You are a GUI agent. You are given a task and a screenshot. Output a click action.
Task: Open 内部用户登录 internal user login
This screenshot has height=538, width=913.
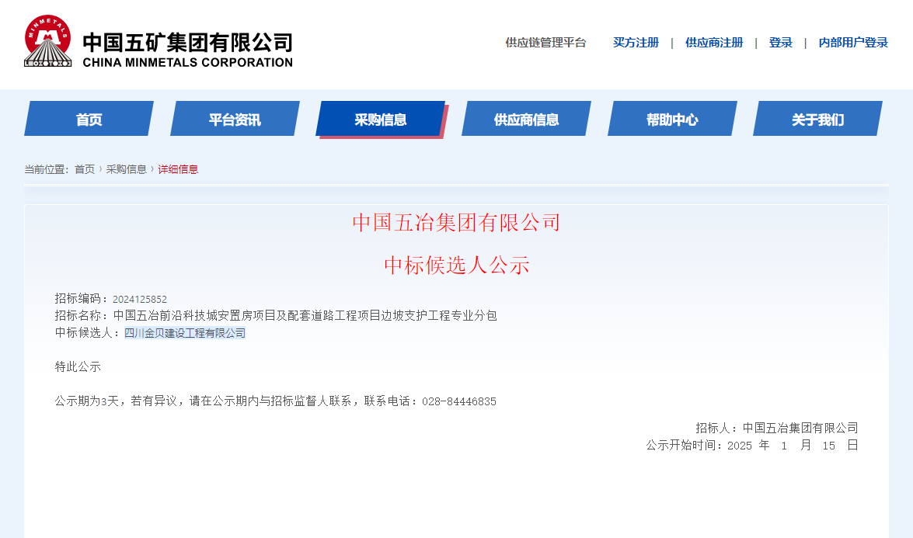click(x=853, y=43)
